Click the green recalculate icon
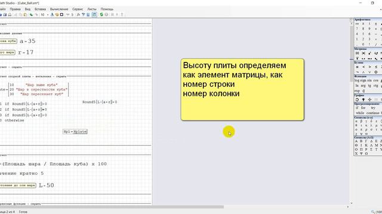 pyautogui.click(x=101, y=14)
